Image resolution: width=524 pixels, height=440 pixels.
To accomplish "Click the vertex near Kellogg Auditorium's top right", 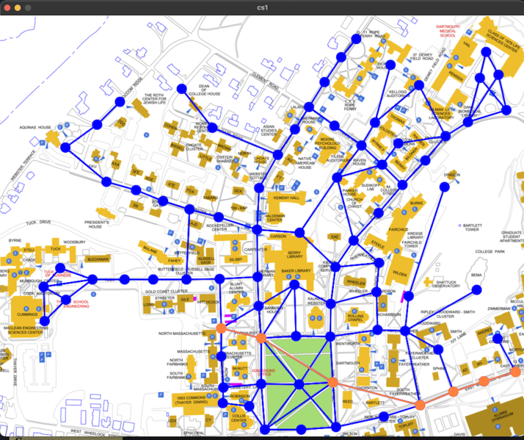I will pyautogui.click(x=419, y=85).
